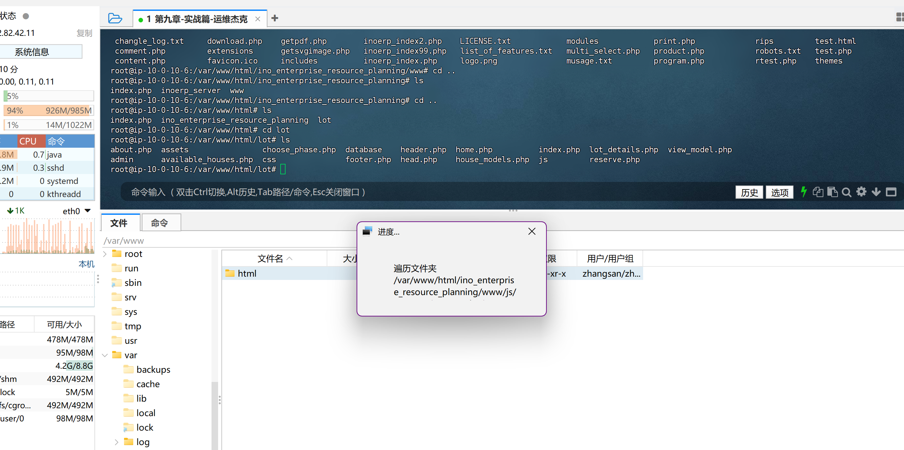Open the eth0 network interface dropdown
Viewport: 904px width, 450px height.
[x=88, y=211]
